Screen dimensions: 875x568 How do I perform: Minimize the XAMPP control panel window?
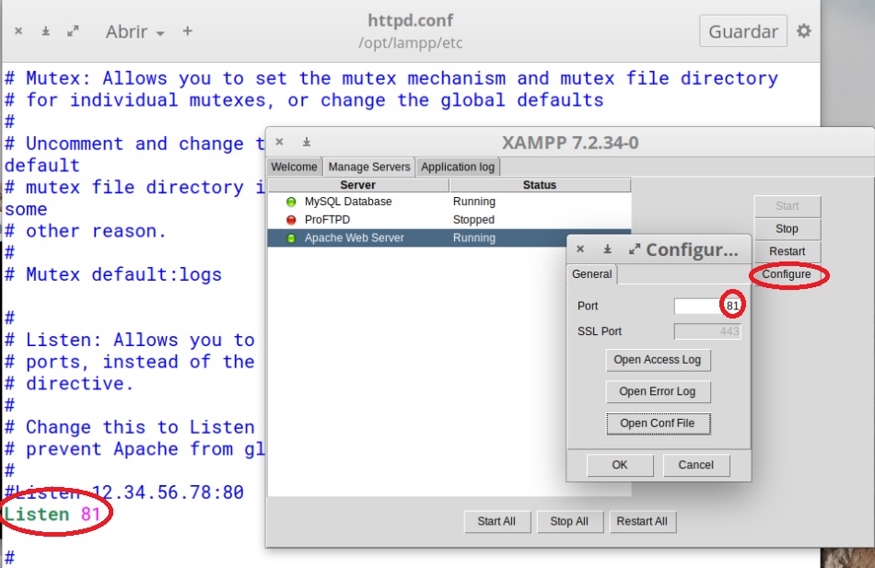307,142
